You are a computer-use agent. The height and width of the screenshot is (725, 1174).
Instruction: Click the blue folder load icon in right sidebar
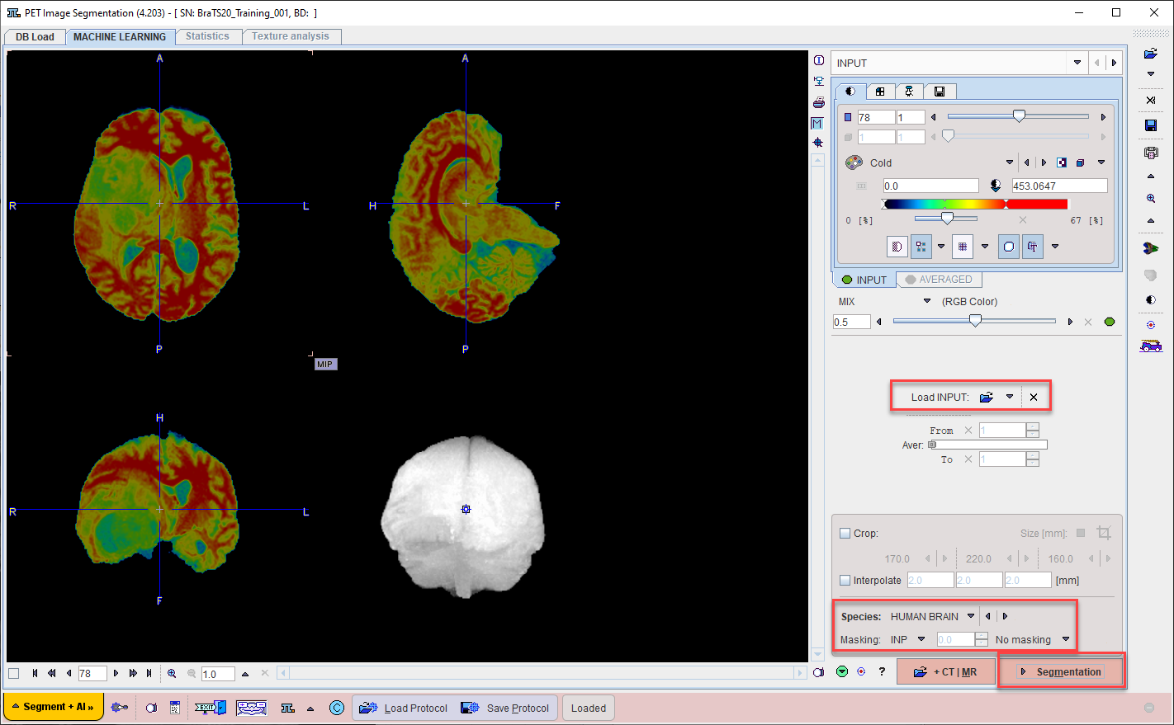[1151, 54]
